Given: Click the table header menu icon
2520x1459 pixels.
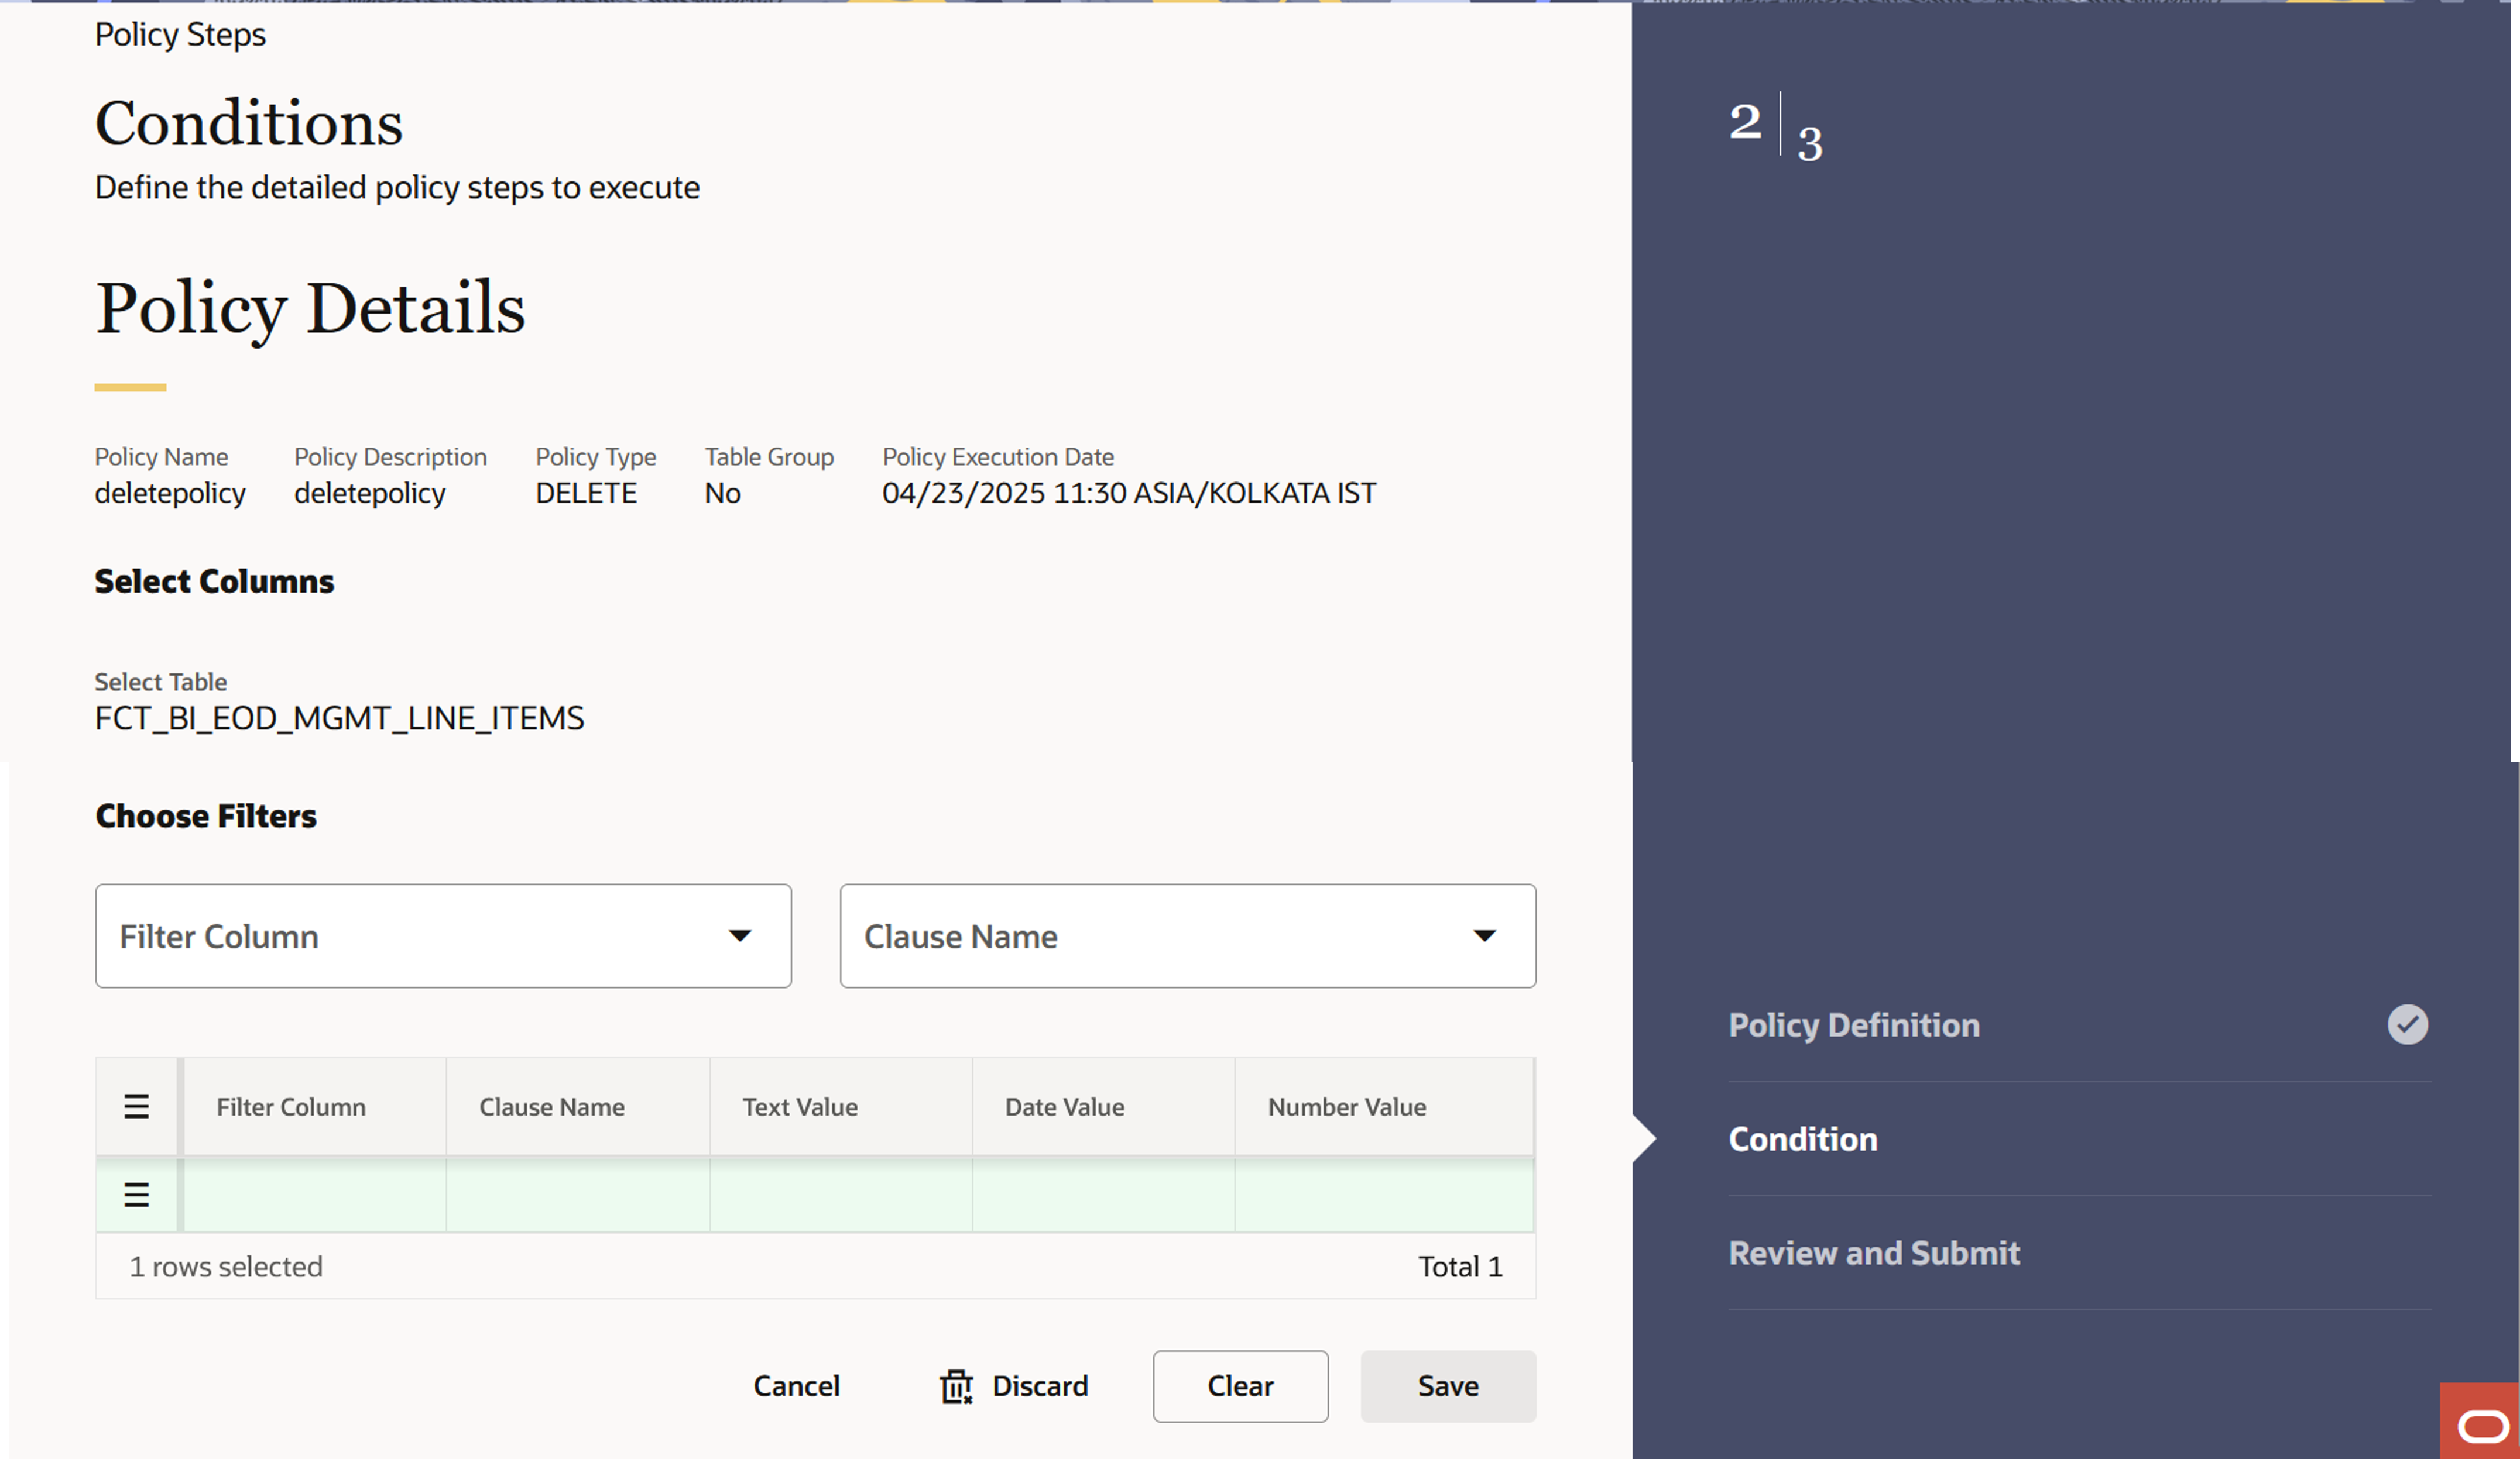Looking at the screenshot, I should [136, 1106].
